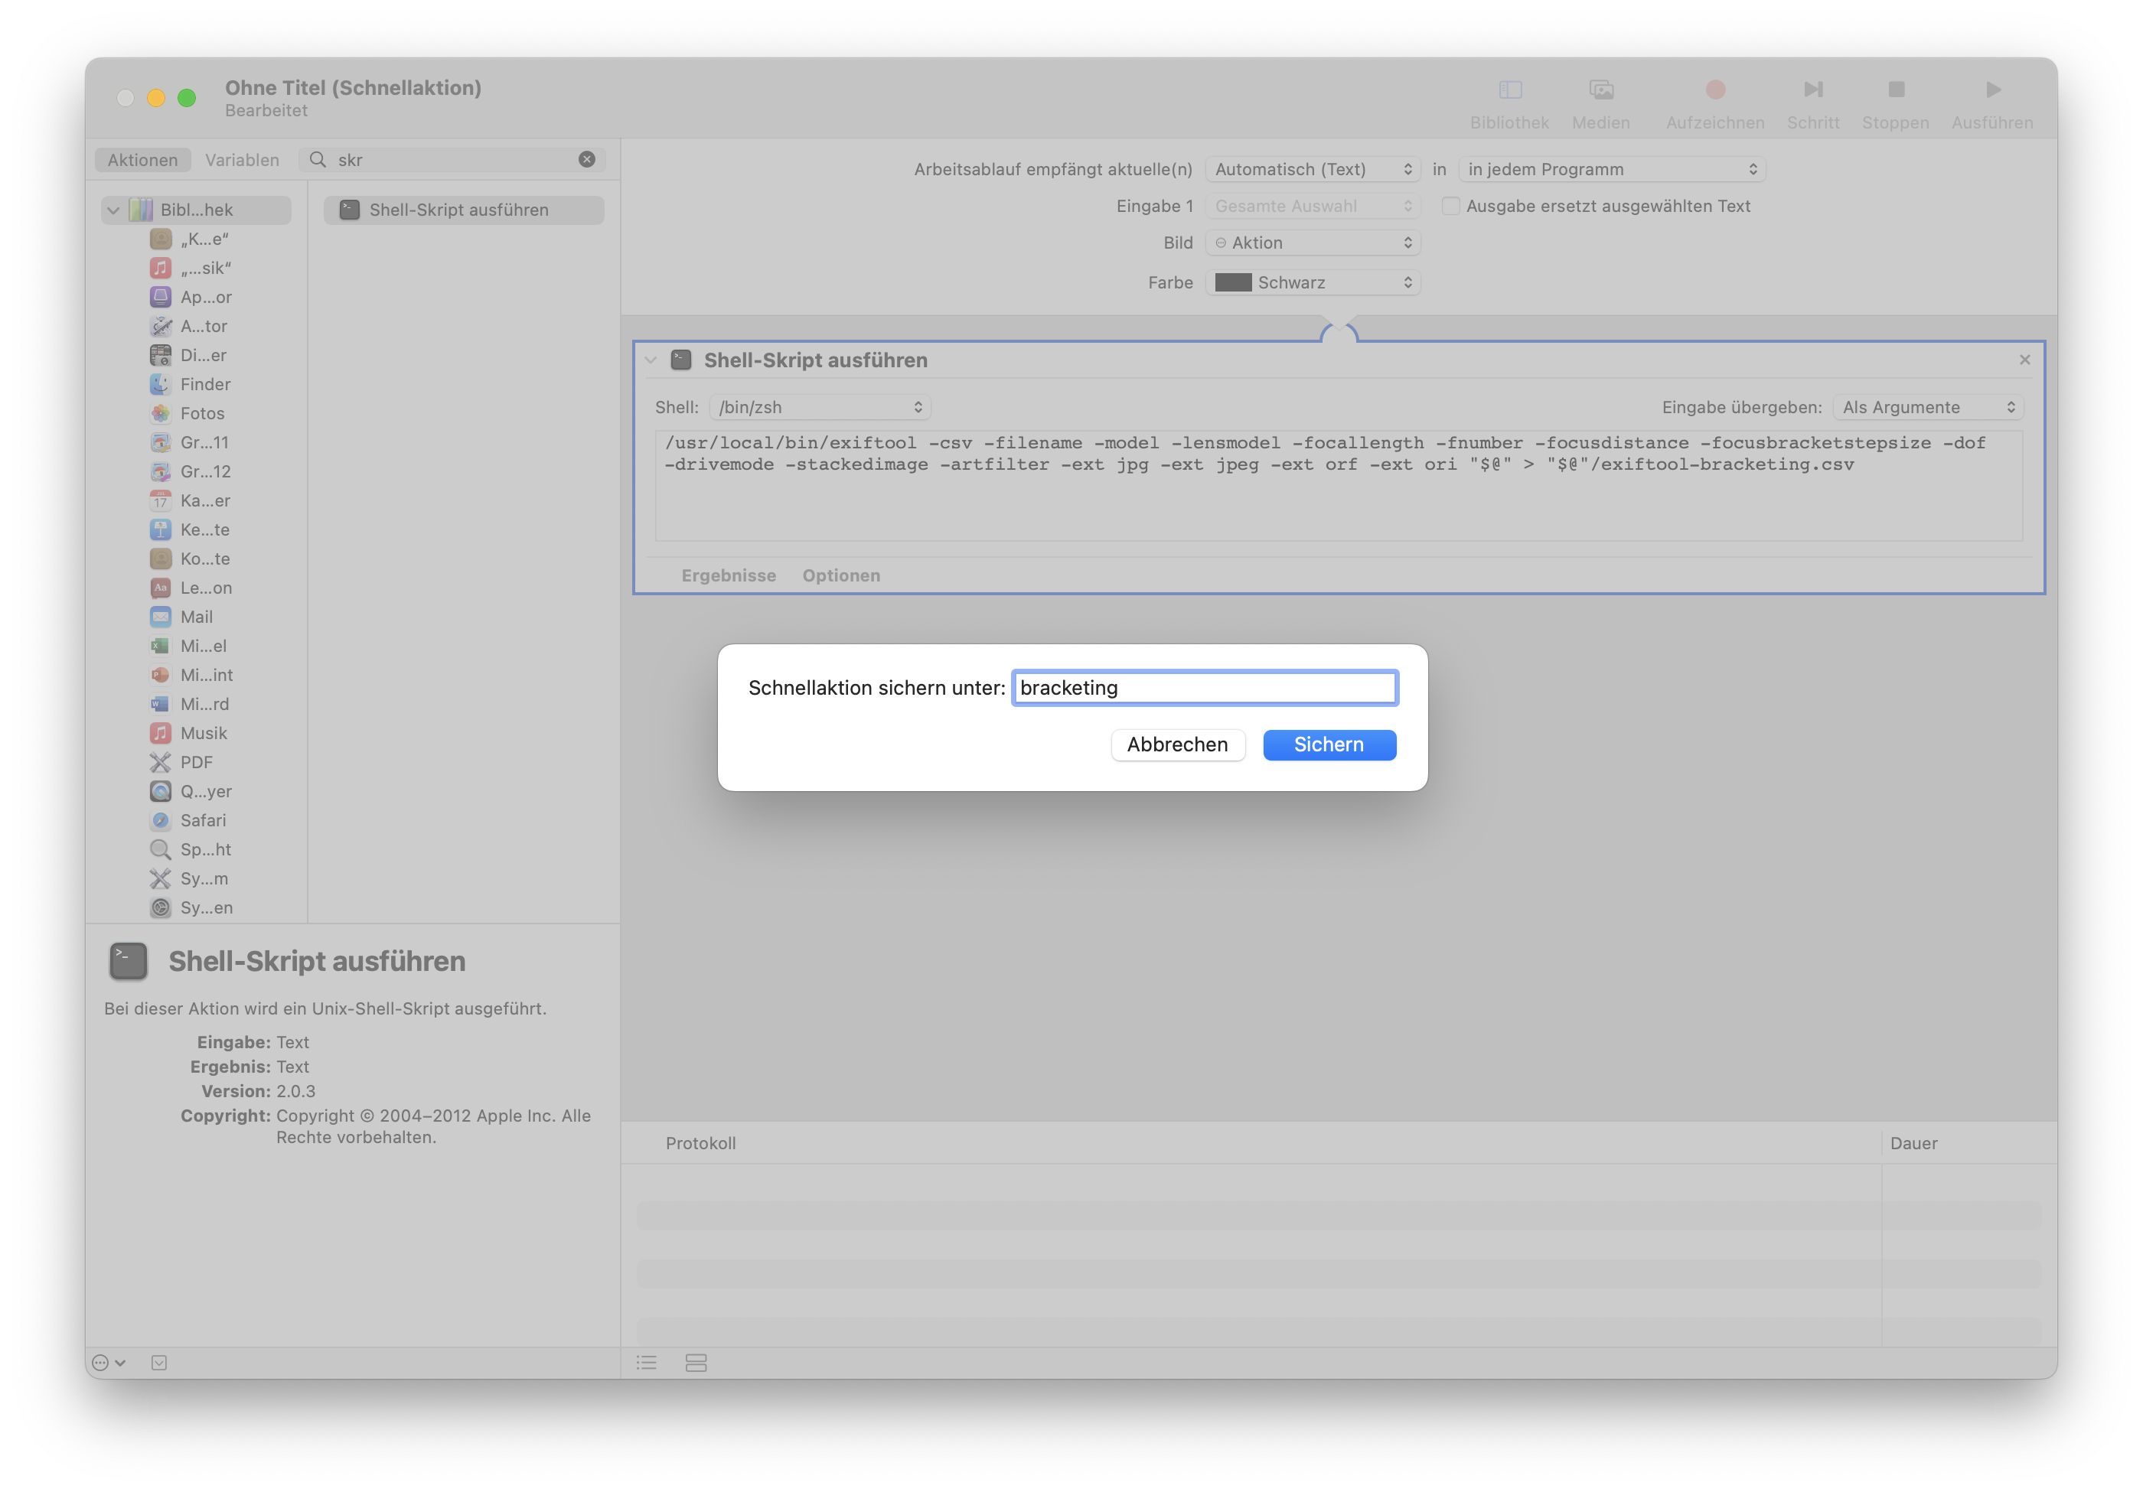Click the Schritt step icon
Screen dimensions: 2143x1492
[1812, 90]
